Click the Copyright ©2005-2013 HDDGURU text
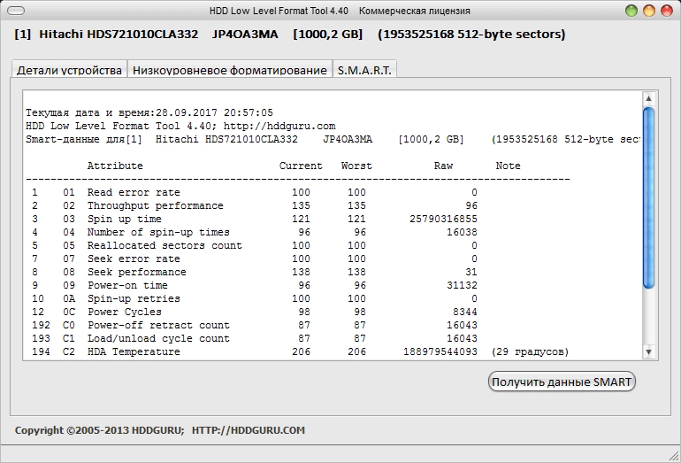This screenshot has width=681, height=463. tap(99, 430)
